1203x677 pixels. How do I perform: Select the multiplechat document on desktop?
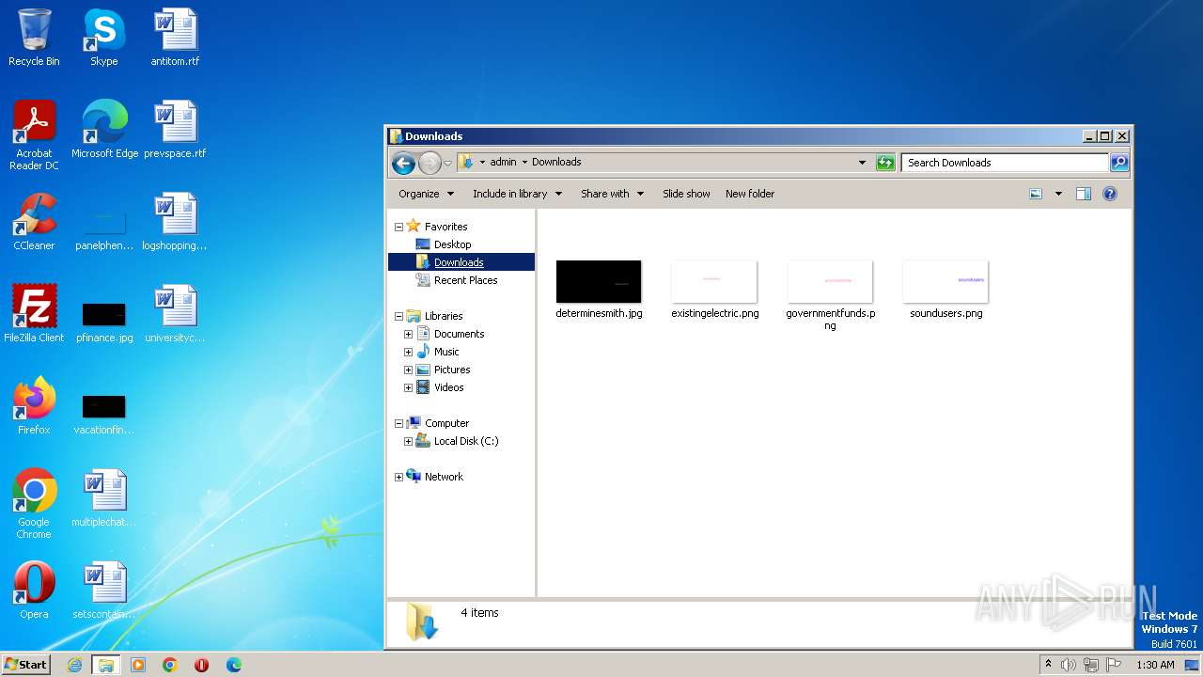point(104,498)
